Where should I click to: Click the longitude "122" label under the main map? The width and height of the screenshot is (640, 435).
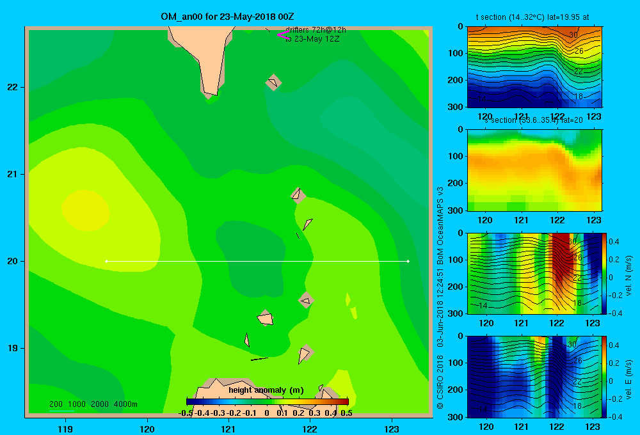[310, 429]
